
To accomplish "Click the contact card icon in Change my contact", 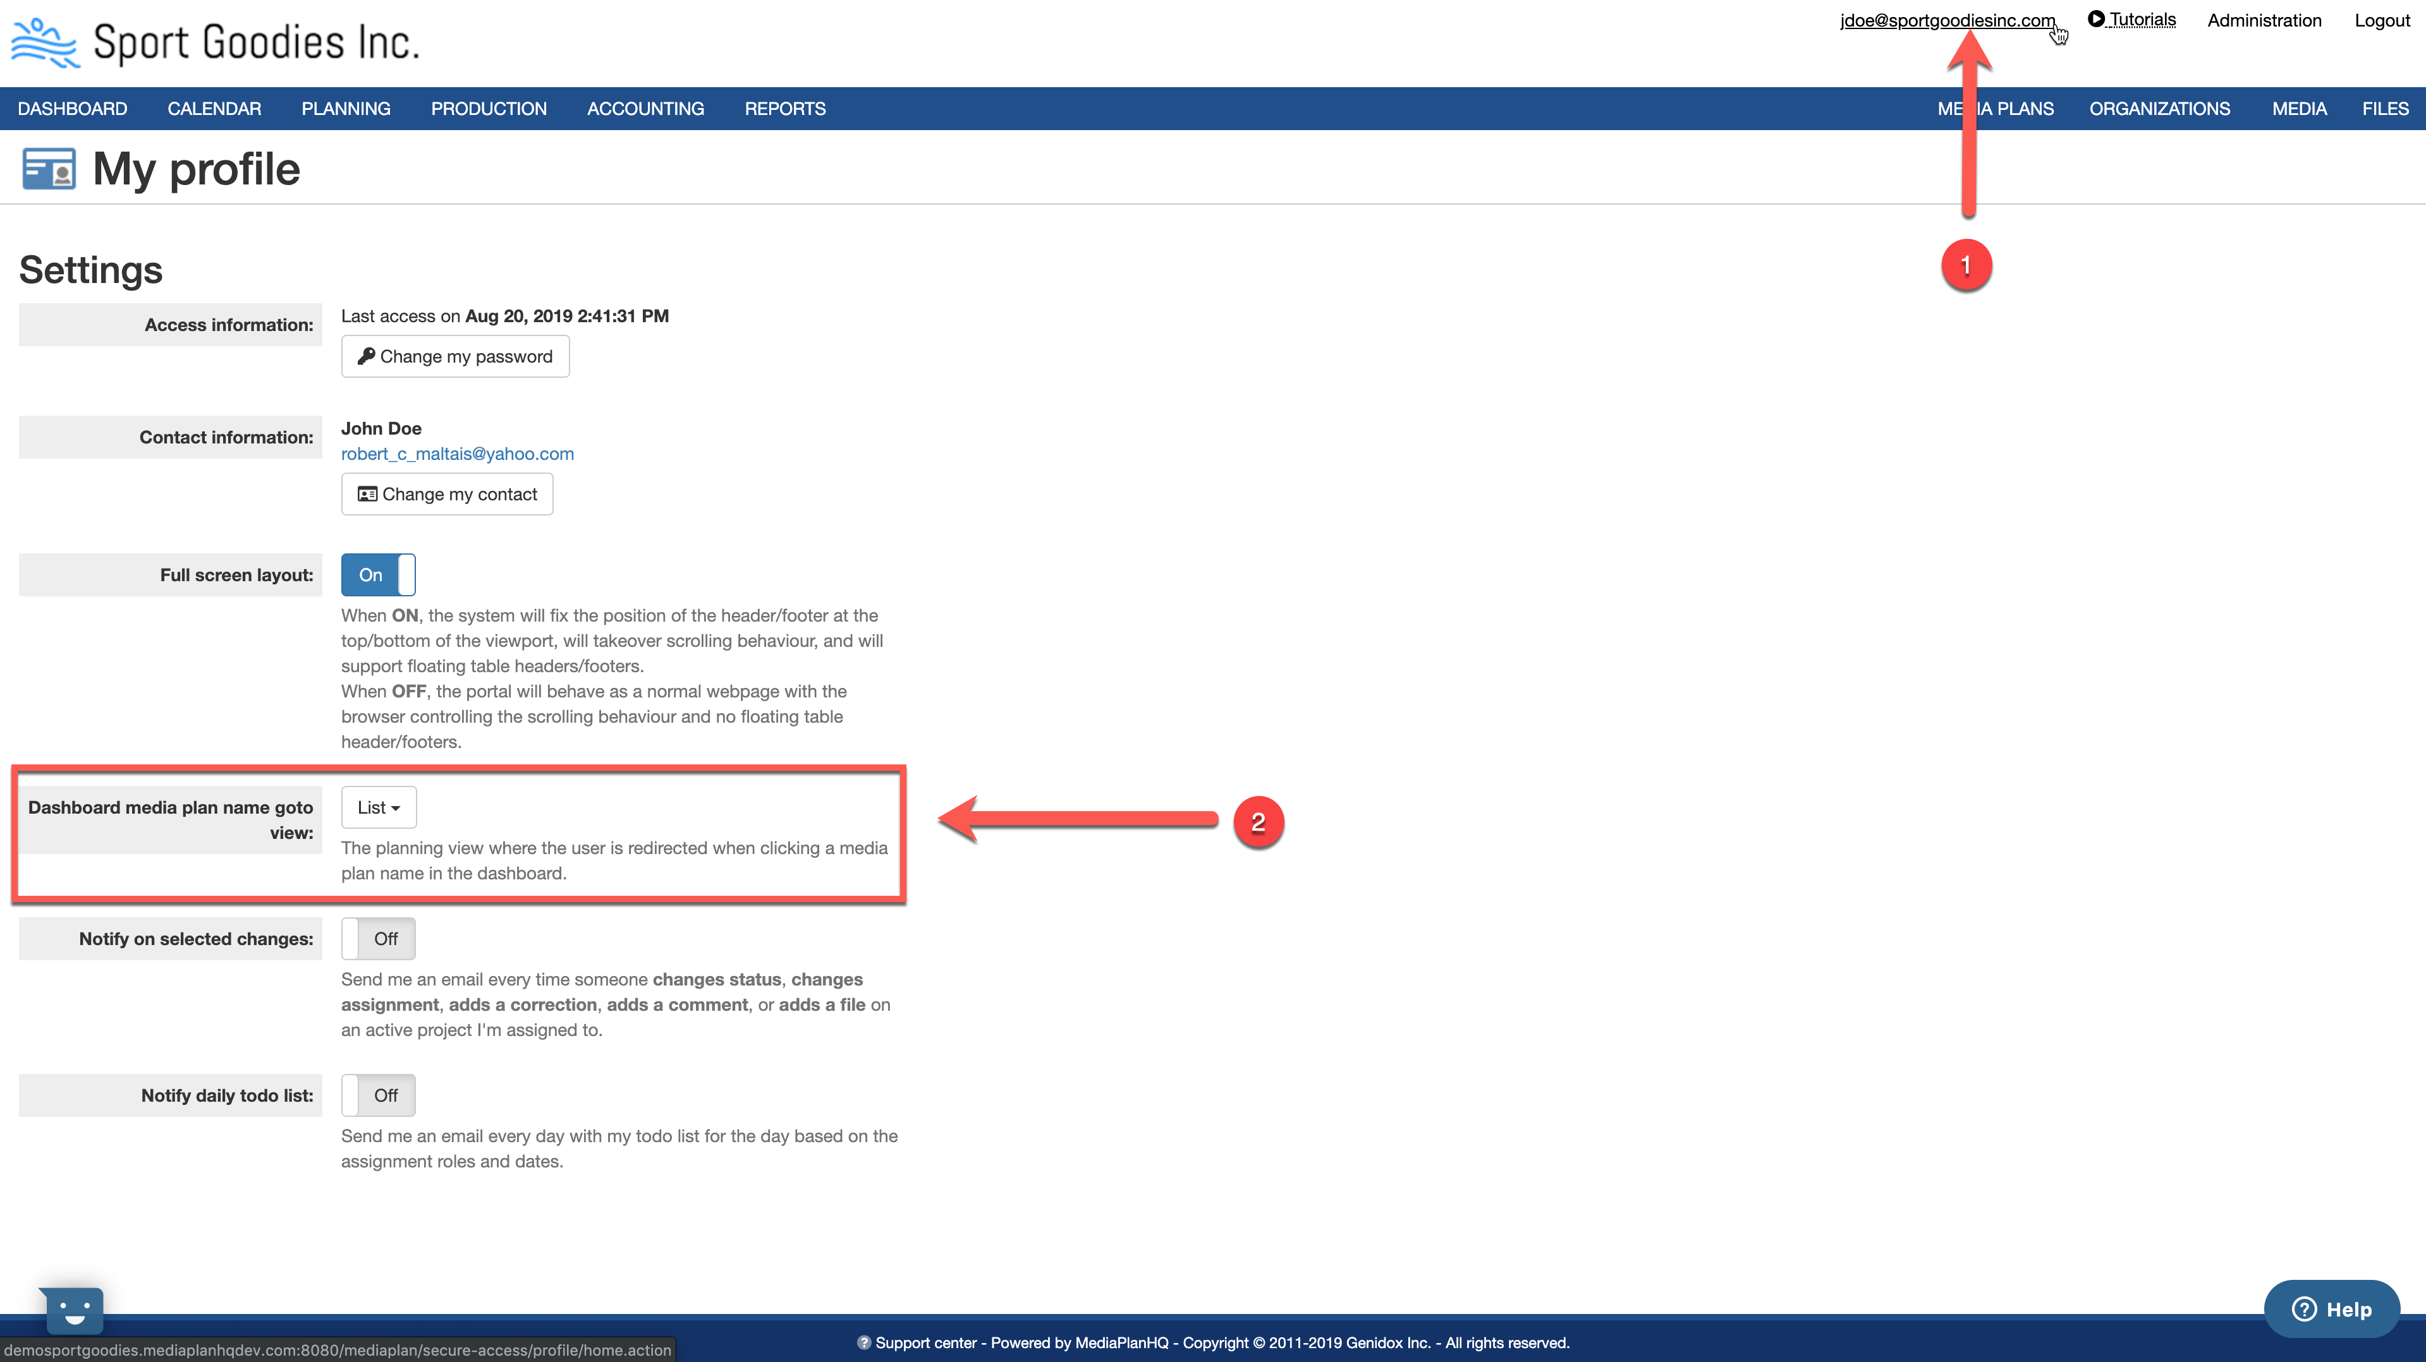I will [367, 494].
